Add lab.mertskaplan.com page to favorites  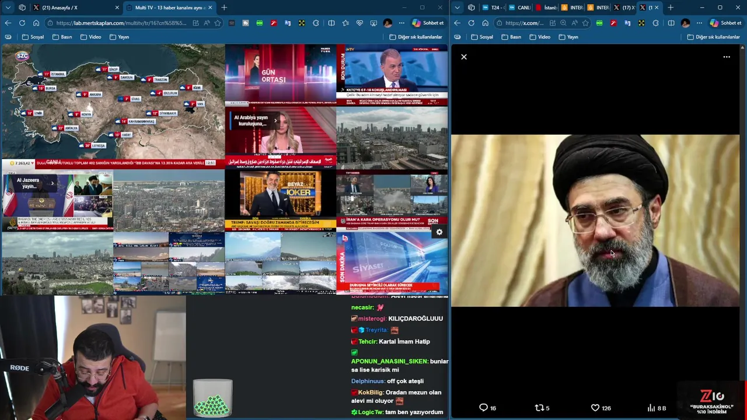tap(218, 23)
